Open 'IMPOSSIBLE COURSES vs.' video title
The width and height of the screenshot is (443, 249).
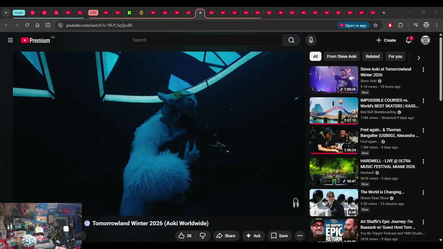[x=389, y=103]
